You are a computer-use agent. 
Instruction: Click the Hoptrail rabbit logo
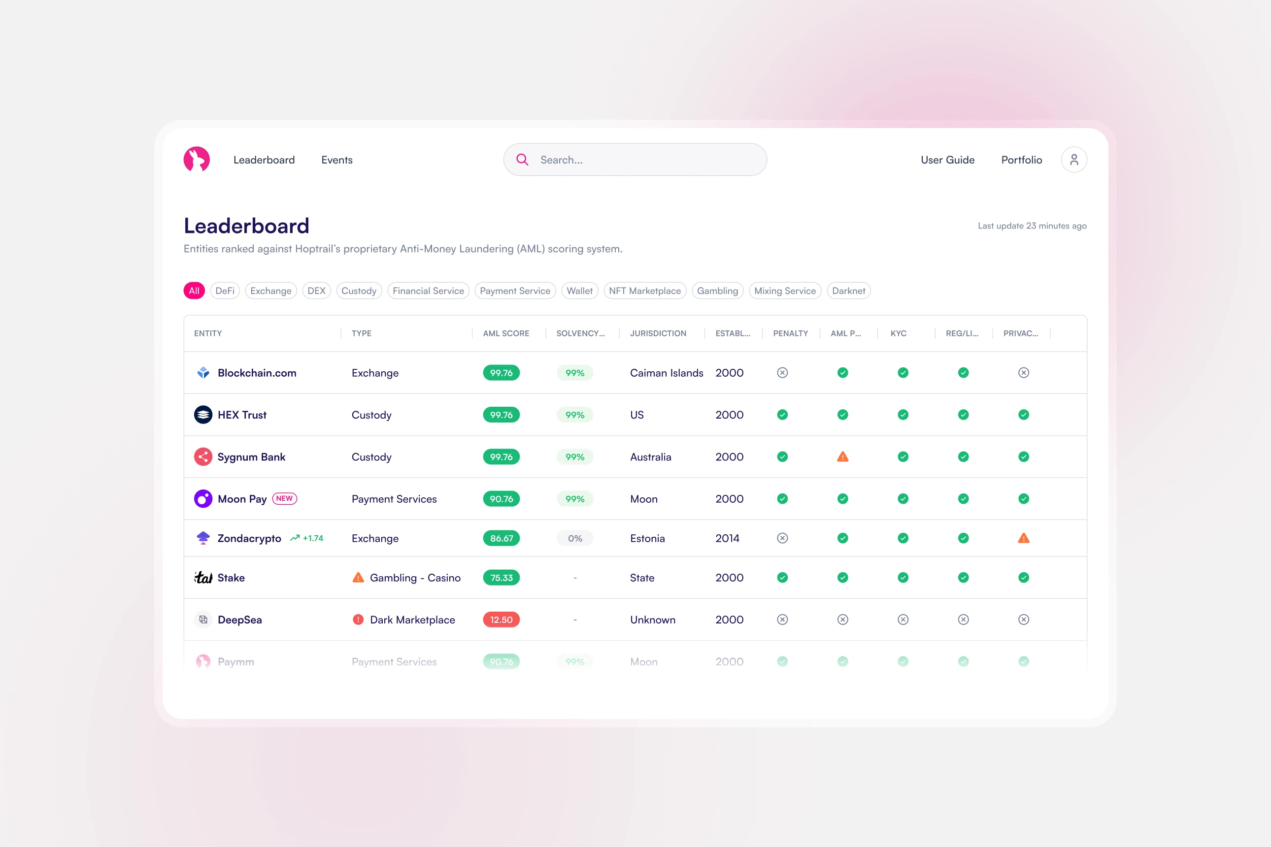pos(197,160)
